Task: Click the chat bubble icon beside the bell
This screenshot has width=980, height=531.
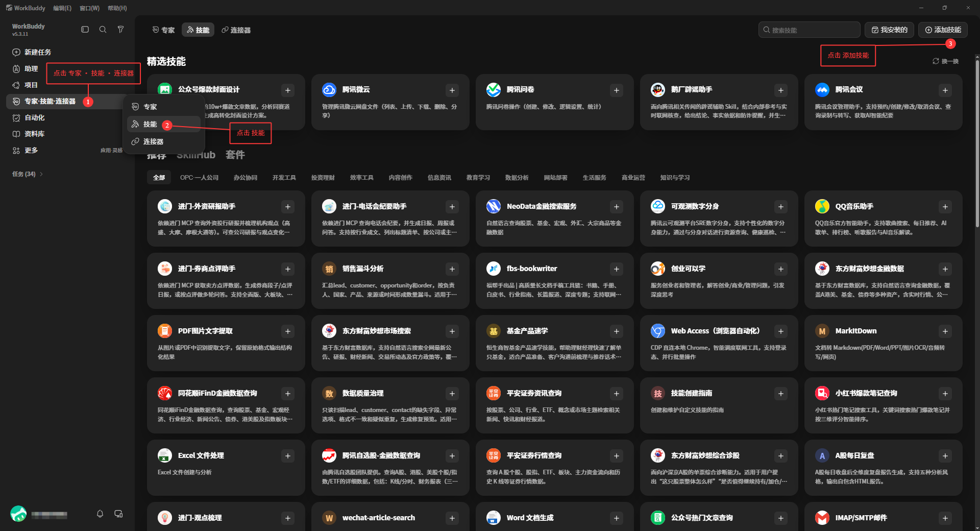Action: [x=118, y=514]
